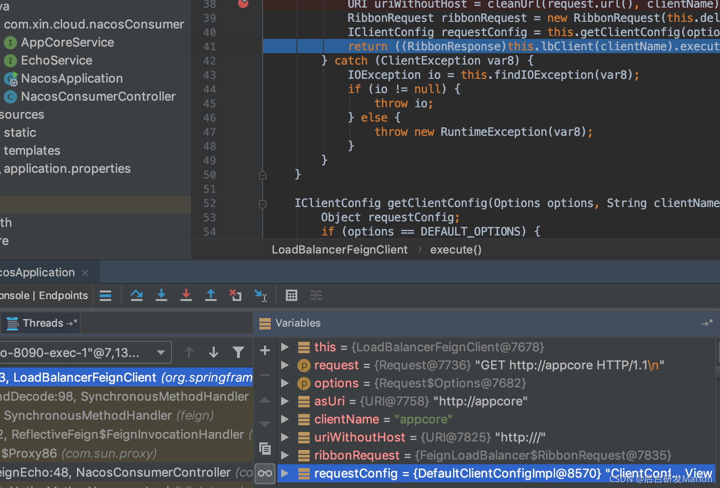The height and width of the screenshot is (488, 720).
Task: Click the filter frames funnel icon
Action: tap(238, 352)
